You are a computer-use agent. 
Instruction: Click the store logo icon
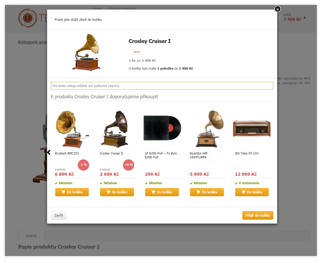click(x=28, y=18)
